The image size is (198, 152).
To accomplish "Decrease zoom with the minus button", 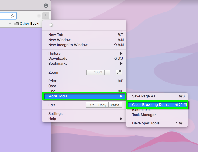I will (x=89, y=72).
